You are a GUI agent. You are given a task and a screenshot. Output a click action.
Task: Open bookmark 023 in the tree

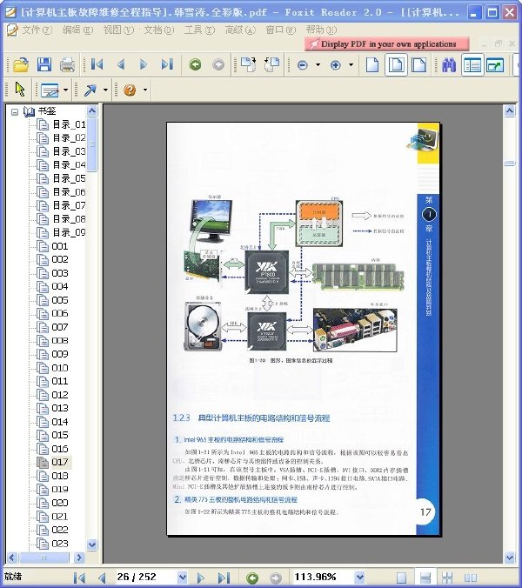(60, 544)
